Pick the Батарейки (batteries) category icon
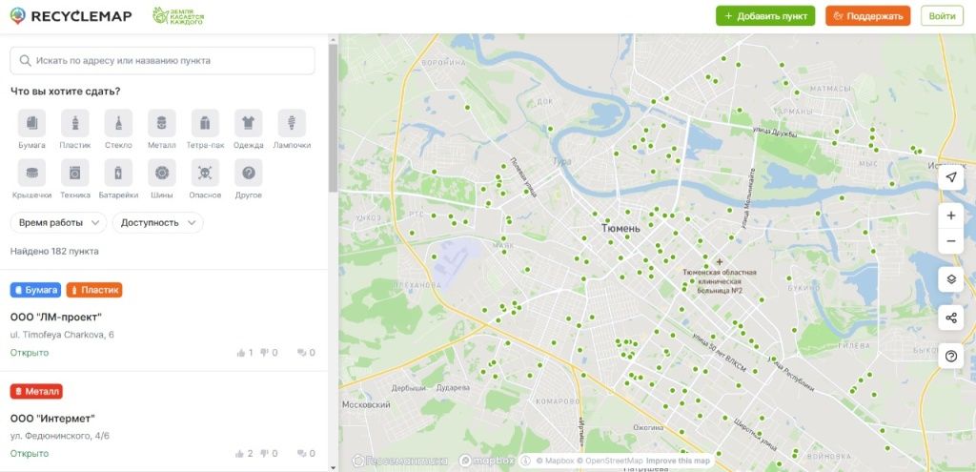This screenshot has width=976, height=472. pyautogui.click(x=118, y=173)
